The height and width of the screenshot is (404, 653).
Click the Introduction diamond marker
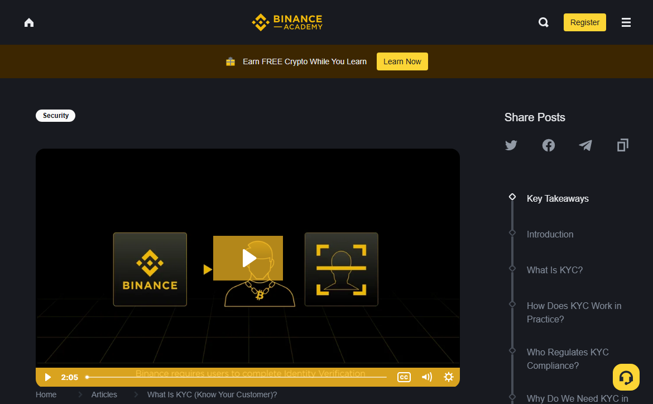coord(512,232)
